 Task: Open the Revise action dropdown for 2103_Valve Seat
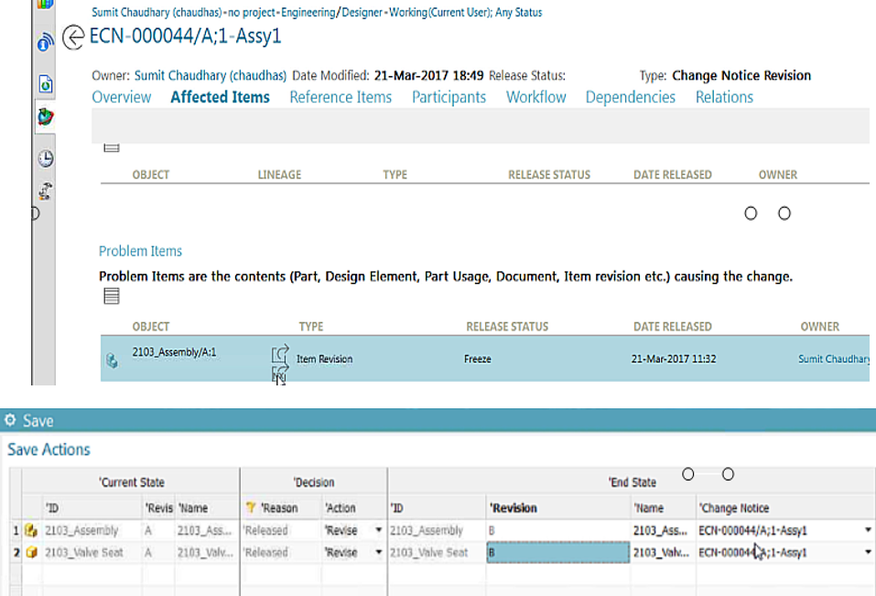pyautogui.click(x=377, y=552)
